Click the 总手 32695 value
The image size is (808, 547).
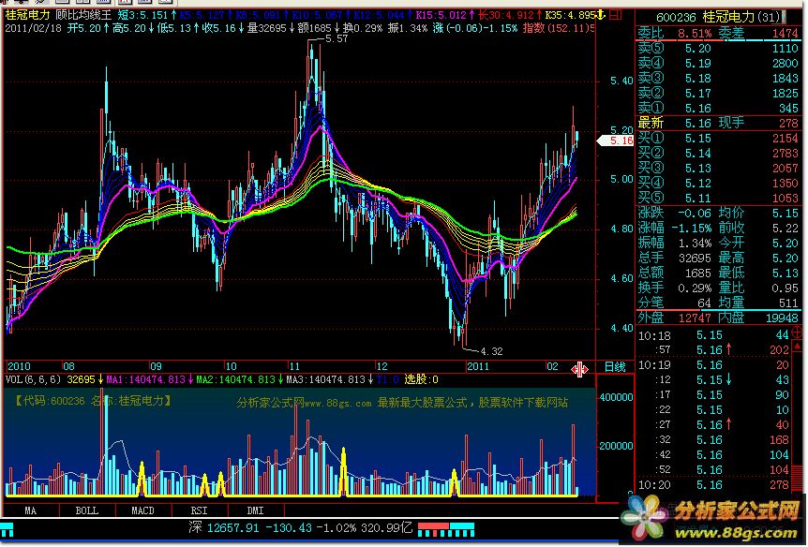pos(695,258)
